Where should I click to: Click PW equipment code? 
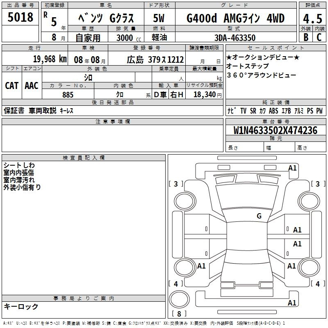[319, 111]
